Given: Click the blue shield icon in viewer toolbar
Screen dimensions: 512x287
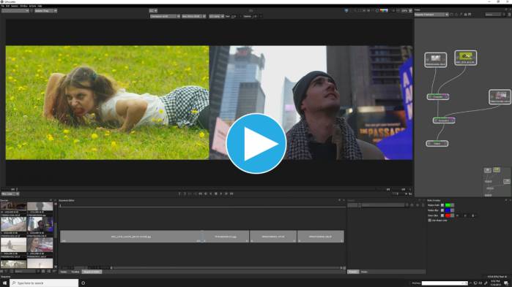Looking at the screenshot, I should (x=346, y=10).
